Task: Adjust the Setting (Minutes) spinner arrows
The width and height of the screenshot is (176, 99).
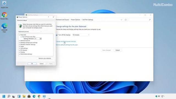Action: coord(41,39)
